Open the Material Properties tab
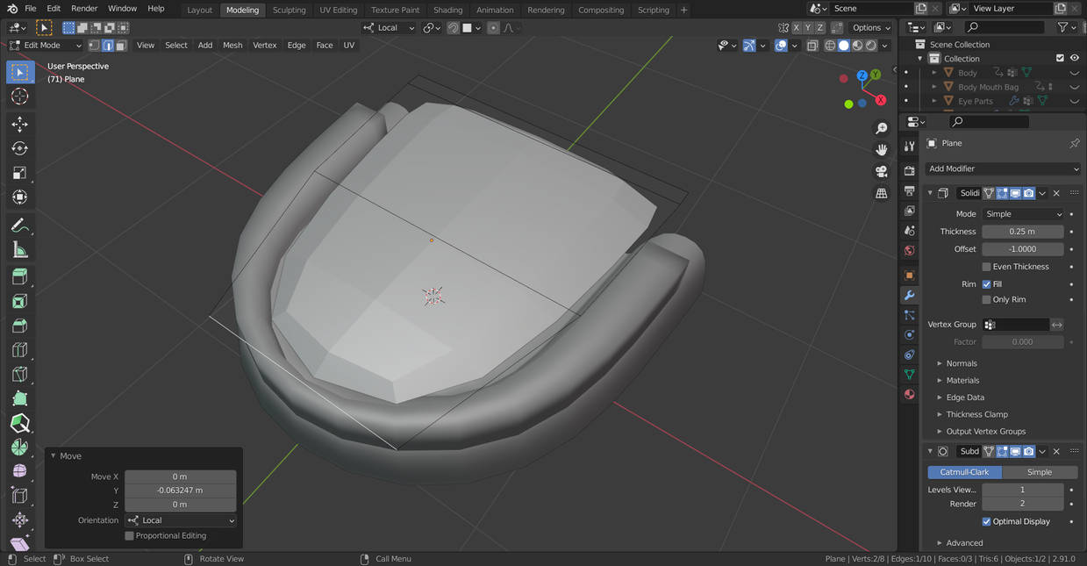 point(909,394)
